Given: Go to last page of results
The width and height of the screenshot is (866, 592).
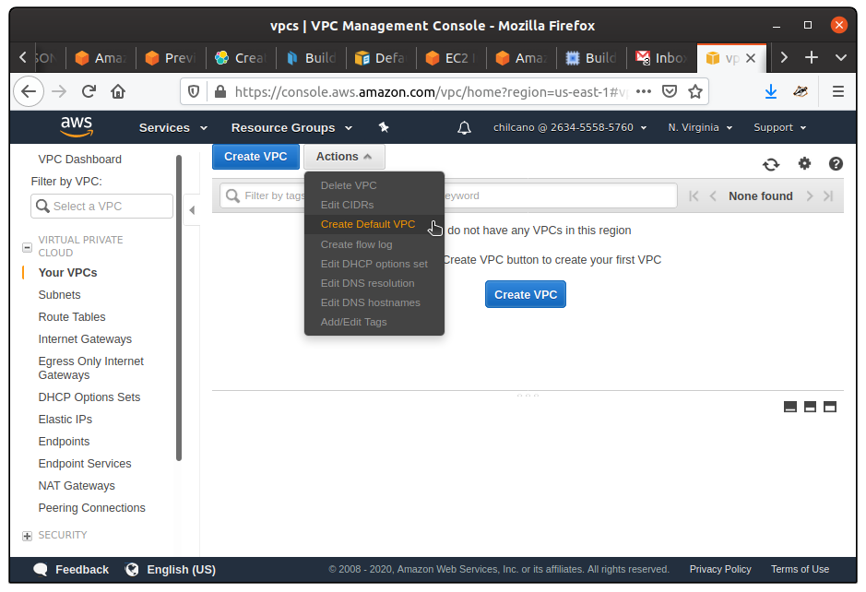Looking at the screenshot, I should 828,196.
